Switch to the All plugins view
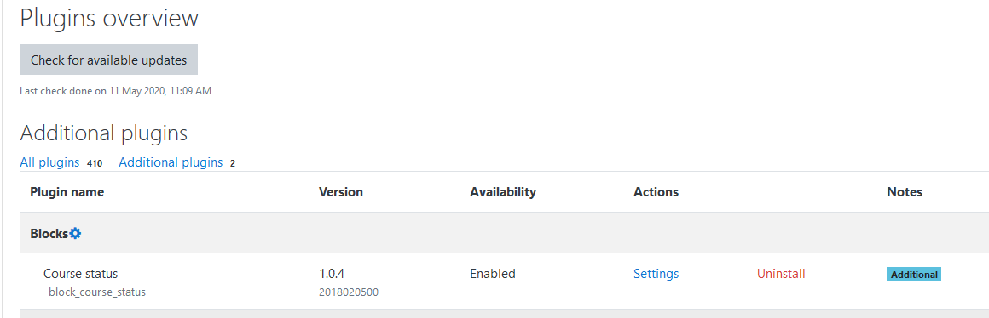 coord(49,162)
